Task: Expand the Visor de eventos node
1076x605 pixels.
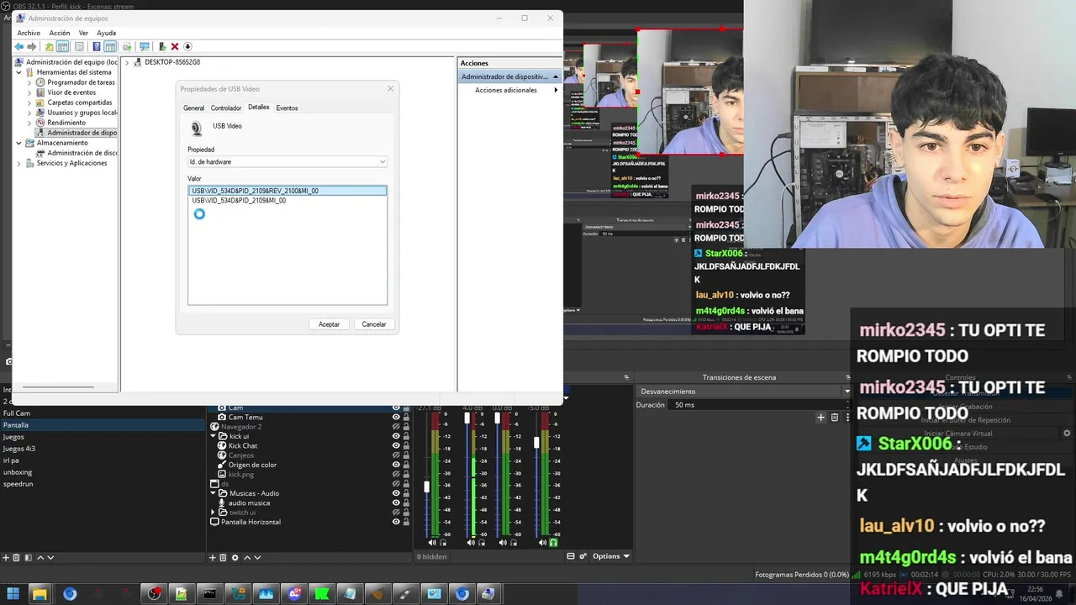Action: 29,92
